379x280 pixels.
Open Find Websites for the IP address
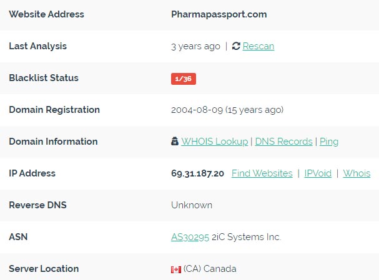[262, 173]
